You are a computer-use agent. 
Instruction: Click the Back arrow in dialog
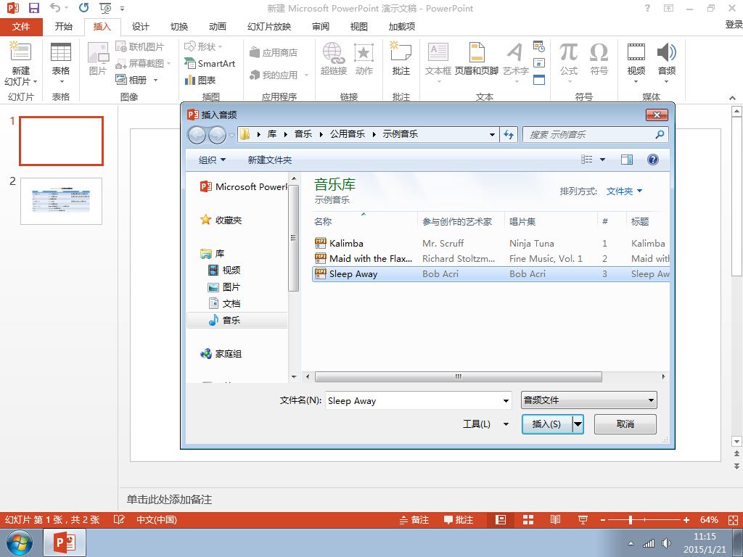(x=197, y=136)
